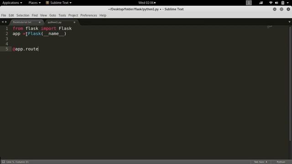Open the Applications menu in top bar
292x164 pixels.
coord(12,3)
